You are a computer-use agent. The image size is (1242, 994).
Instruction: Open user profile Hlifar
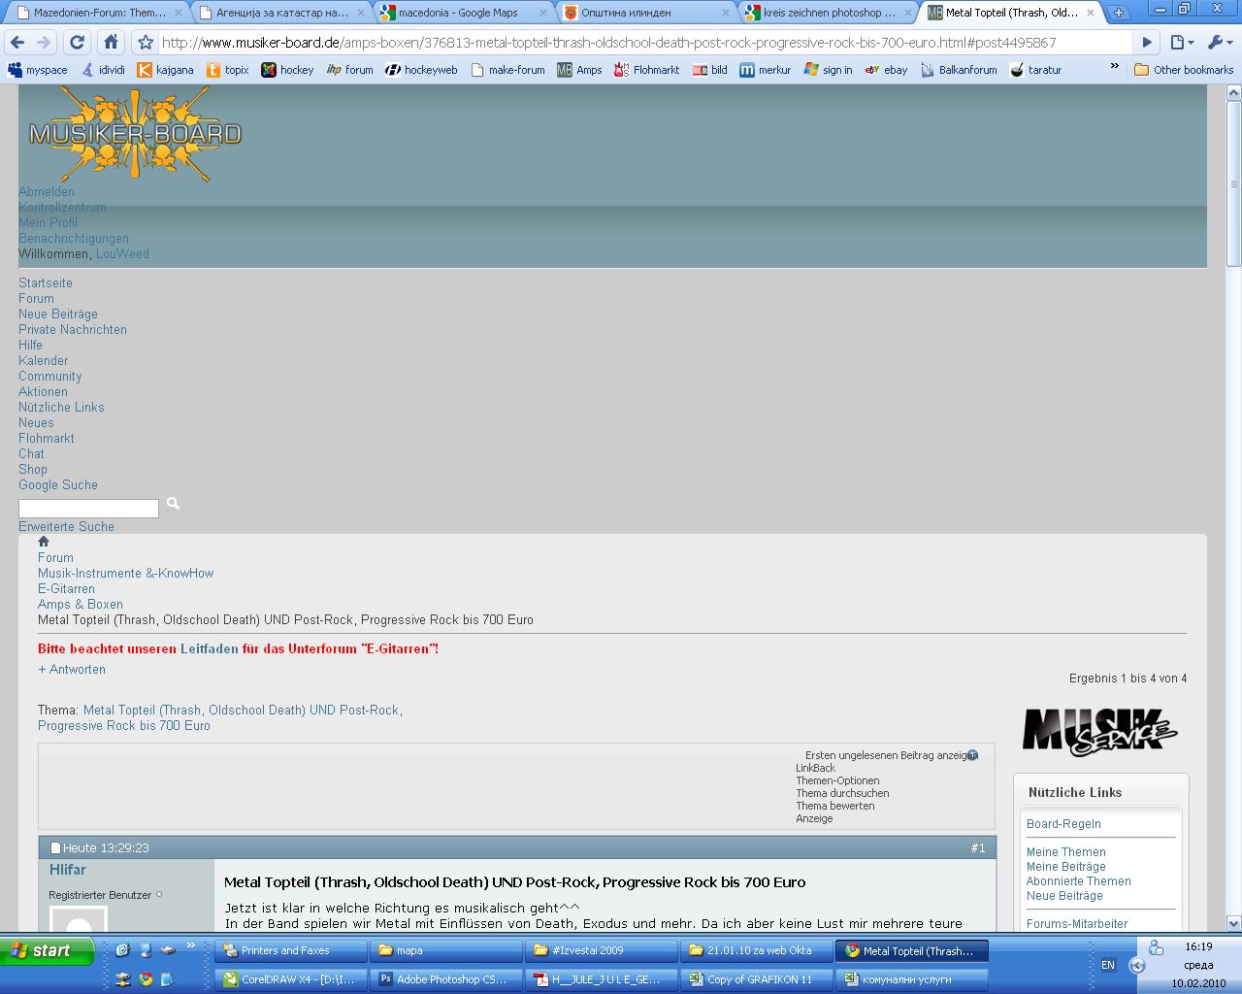[x=68, y=870]
